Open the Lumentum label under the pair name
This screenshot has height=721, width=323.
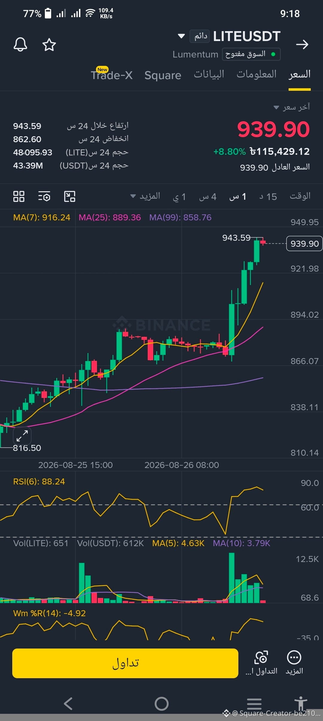point(195,54)
